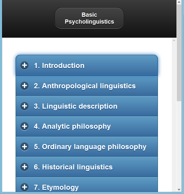Click the plus icon beside Introduction

[25, 66]
